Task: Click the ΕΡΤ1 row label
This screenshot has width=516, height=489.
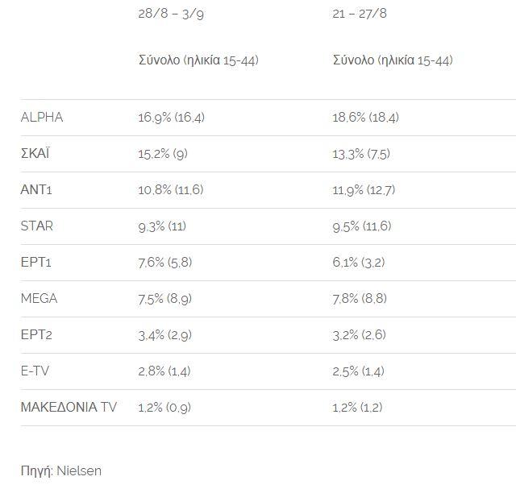Action: pyautogui.click(x=36, y=263)
